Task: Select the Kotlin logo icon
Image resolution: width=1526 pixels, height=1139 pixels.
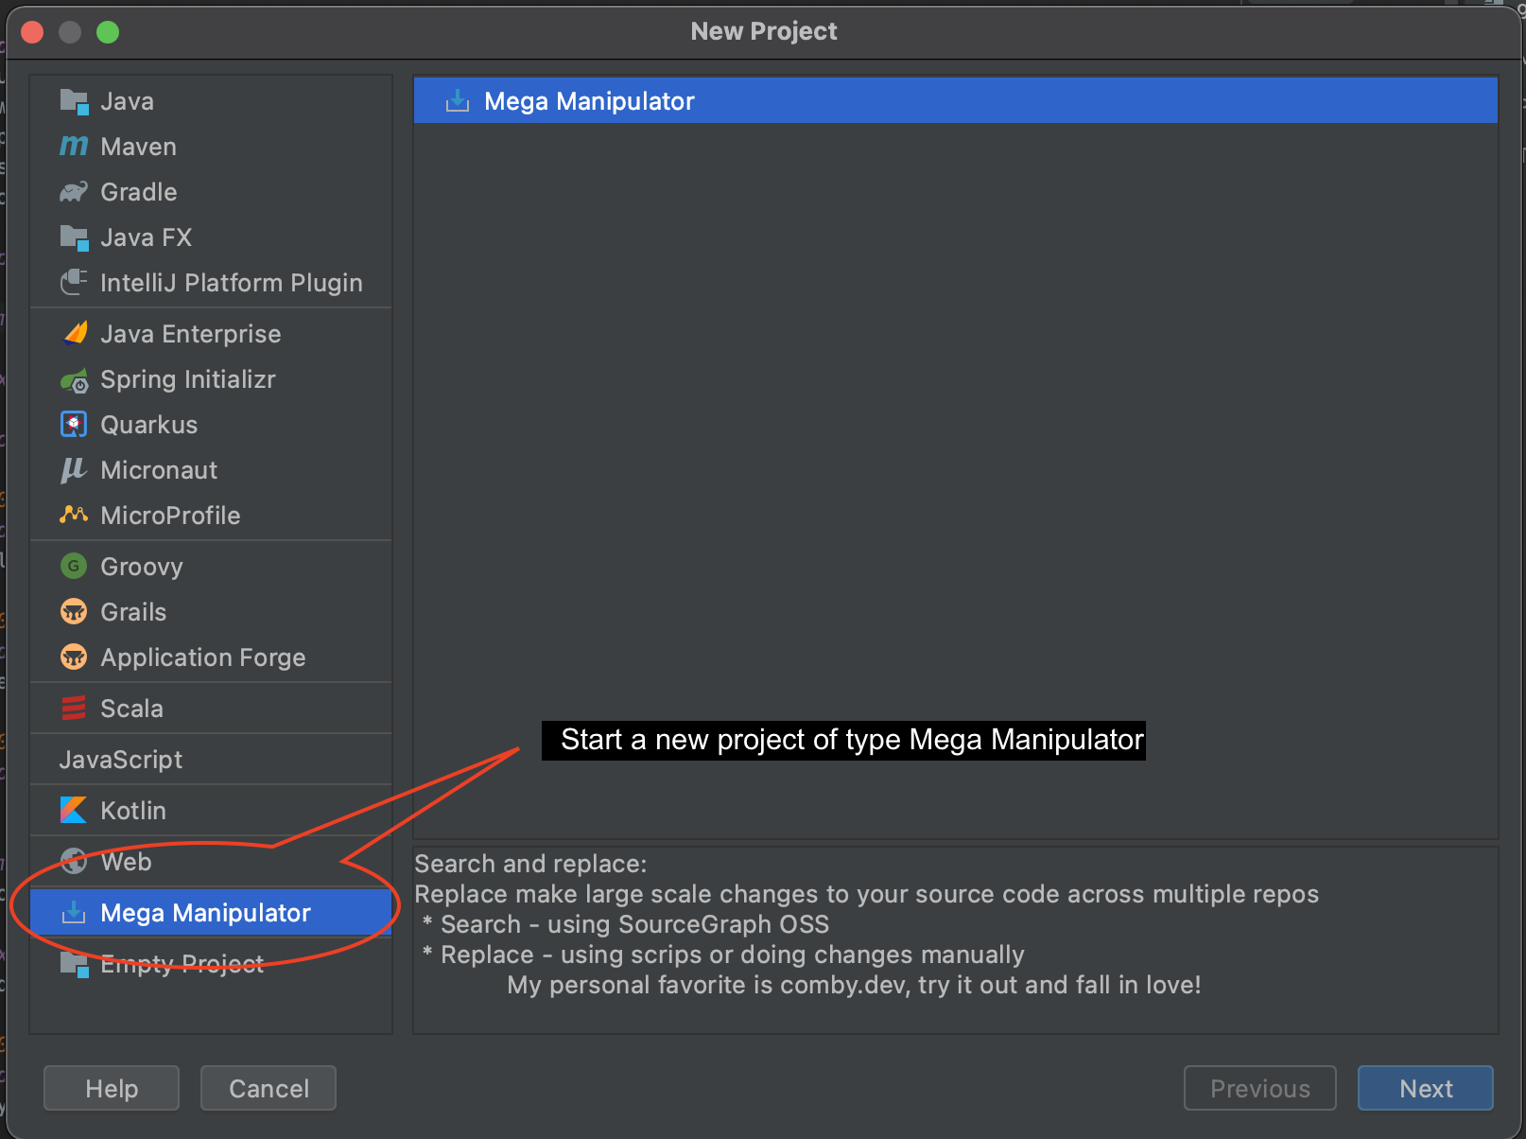Action: click(74, 810)
